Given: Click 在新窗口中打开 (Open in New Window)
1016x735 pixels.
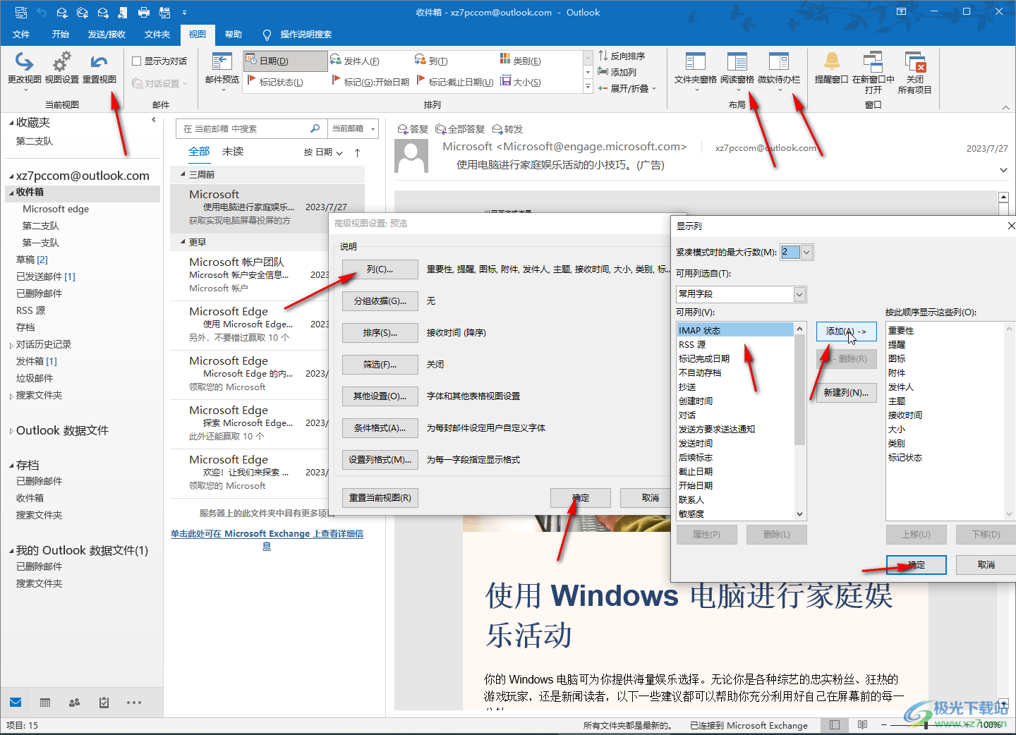Looking at the screenshot, I should [873, 72].
